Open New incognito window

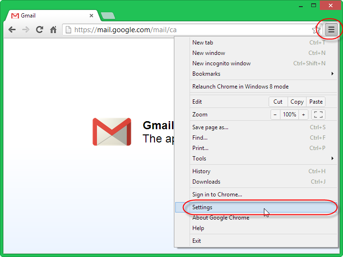tap(221, 63)
